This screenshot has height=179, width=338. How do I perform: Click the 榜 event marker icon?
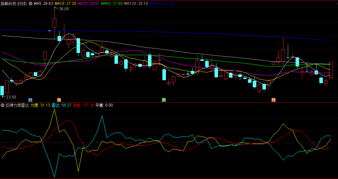[59, 100]
